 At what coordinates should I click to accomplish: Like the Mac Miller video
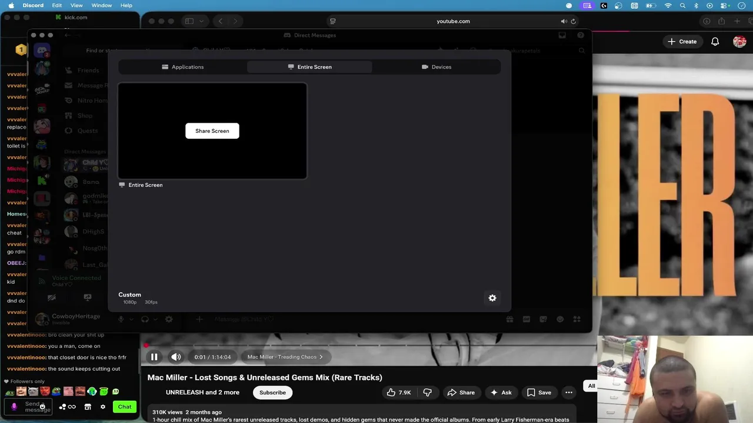[x=399, y=392]
